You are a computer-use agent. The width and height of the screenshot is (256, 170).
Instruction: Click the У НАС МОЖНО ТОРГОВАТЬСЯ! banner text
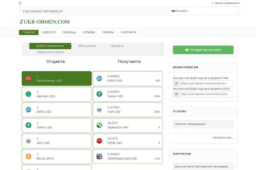(43, 11)
